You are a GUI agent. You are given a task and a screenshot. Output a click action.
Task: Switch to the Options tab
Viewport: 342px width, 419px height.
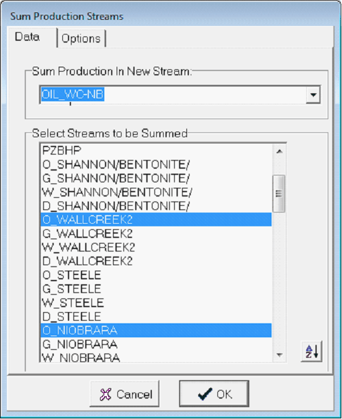pos(81,38)
